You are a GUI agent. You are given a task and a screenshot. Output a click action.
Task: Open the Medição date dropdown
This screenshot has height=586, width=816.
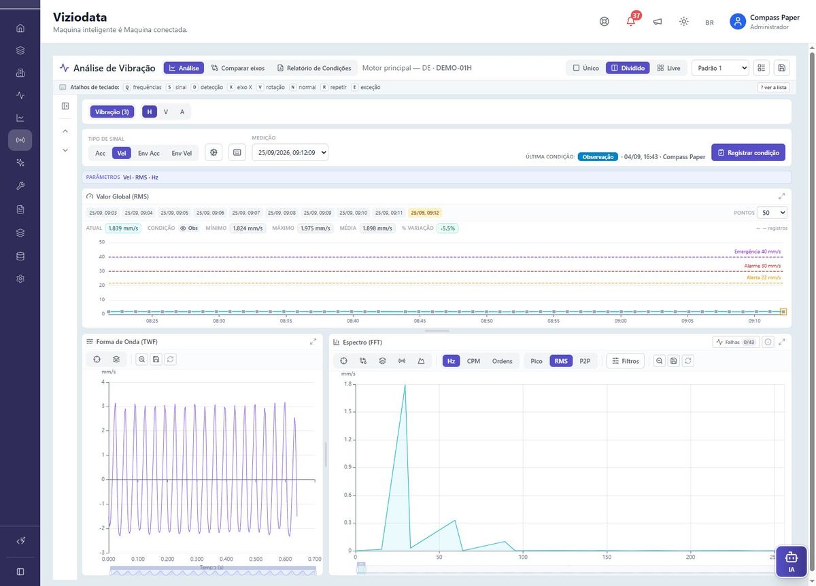[290, 153]
